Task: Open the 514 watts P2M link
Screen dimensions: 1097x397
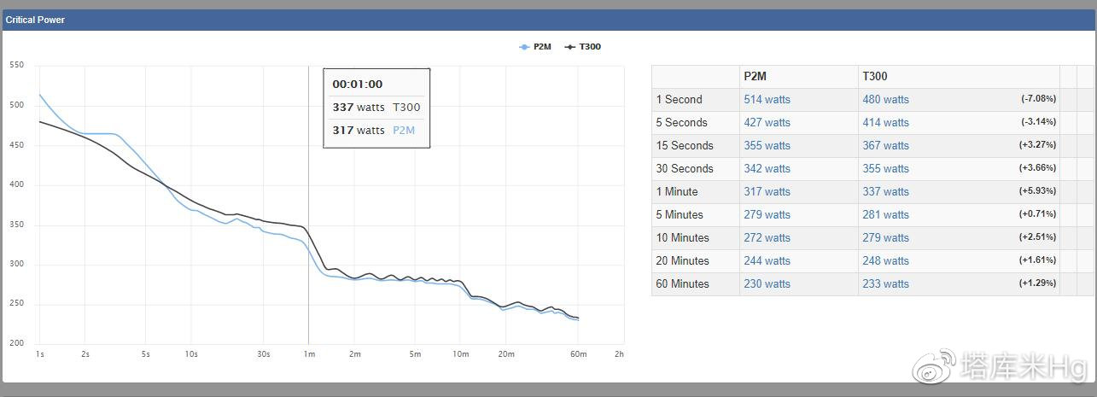Action: 767,100
